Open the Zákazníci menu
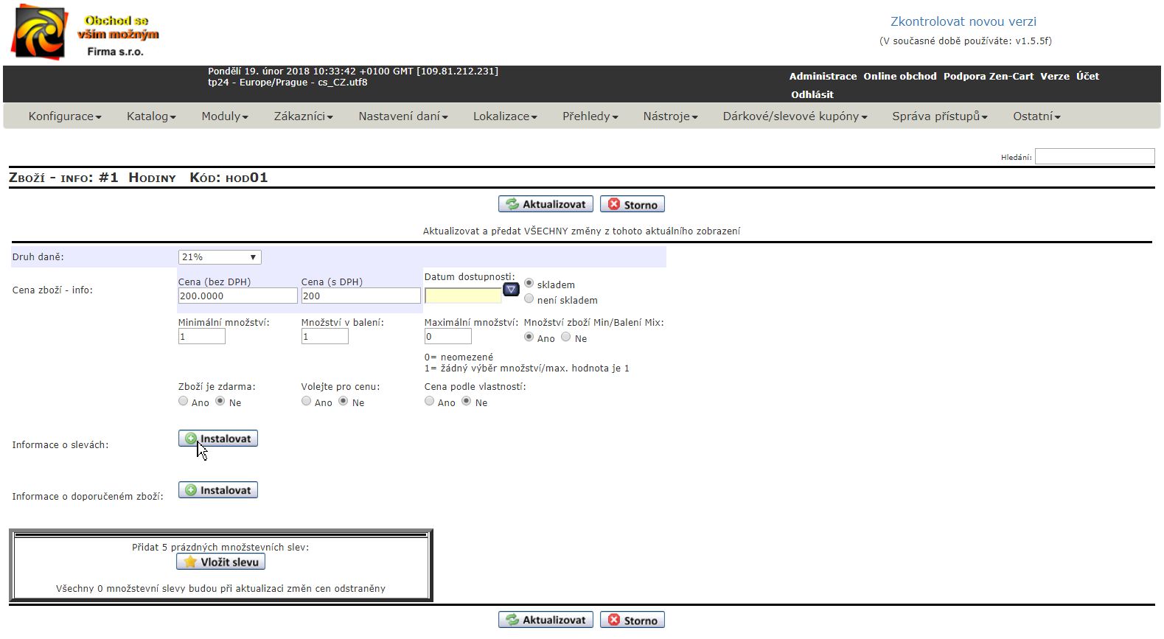 (x=303, y=116)
